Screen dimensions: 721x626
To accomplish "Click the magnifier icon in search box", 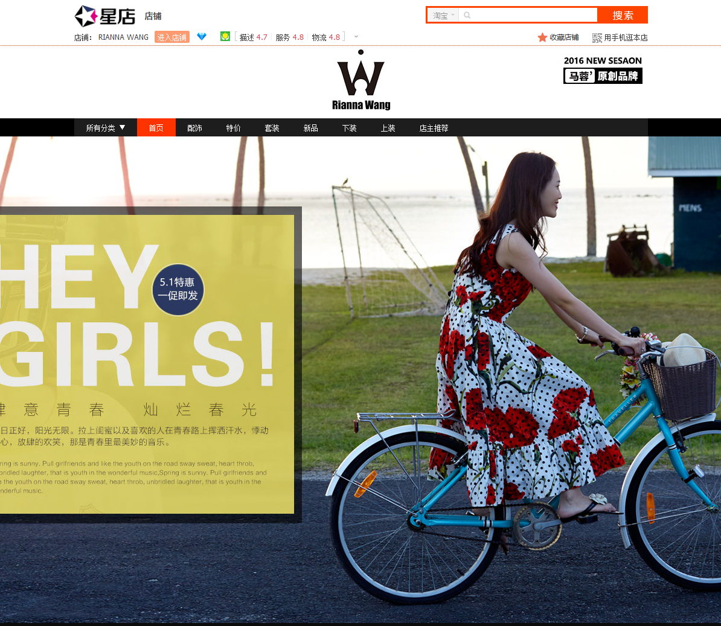I will 467,15.
